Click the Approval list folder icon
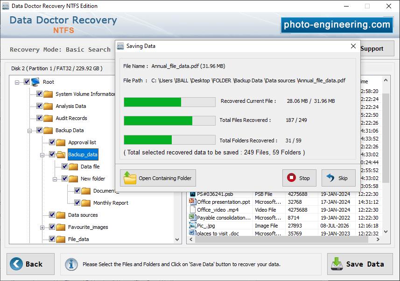Viewport: 400px width, 281px height. (61, 142)
